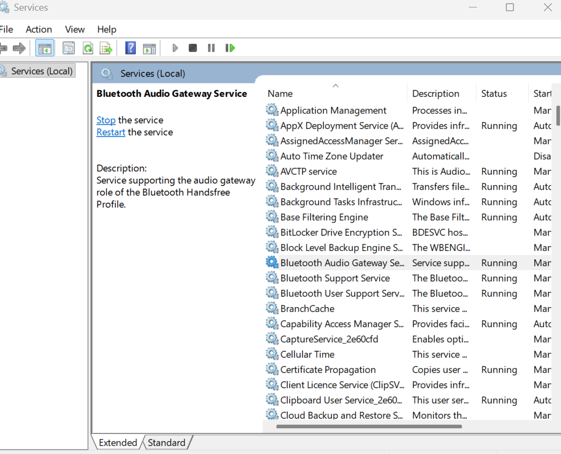561x454 pixels.
Task: Select the Bluetooth User Support Service row
Action: point(408,294)
